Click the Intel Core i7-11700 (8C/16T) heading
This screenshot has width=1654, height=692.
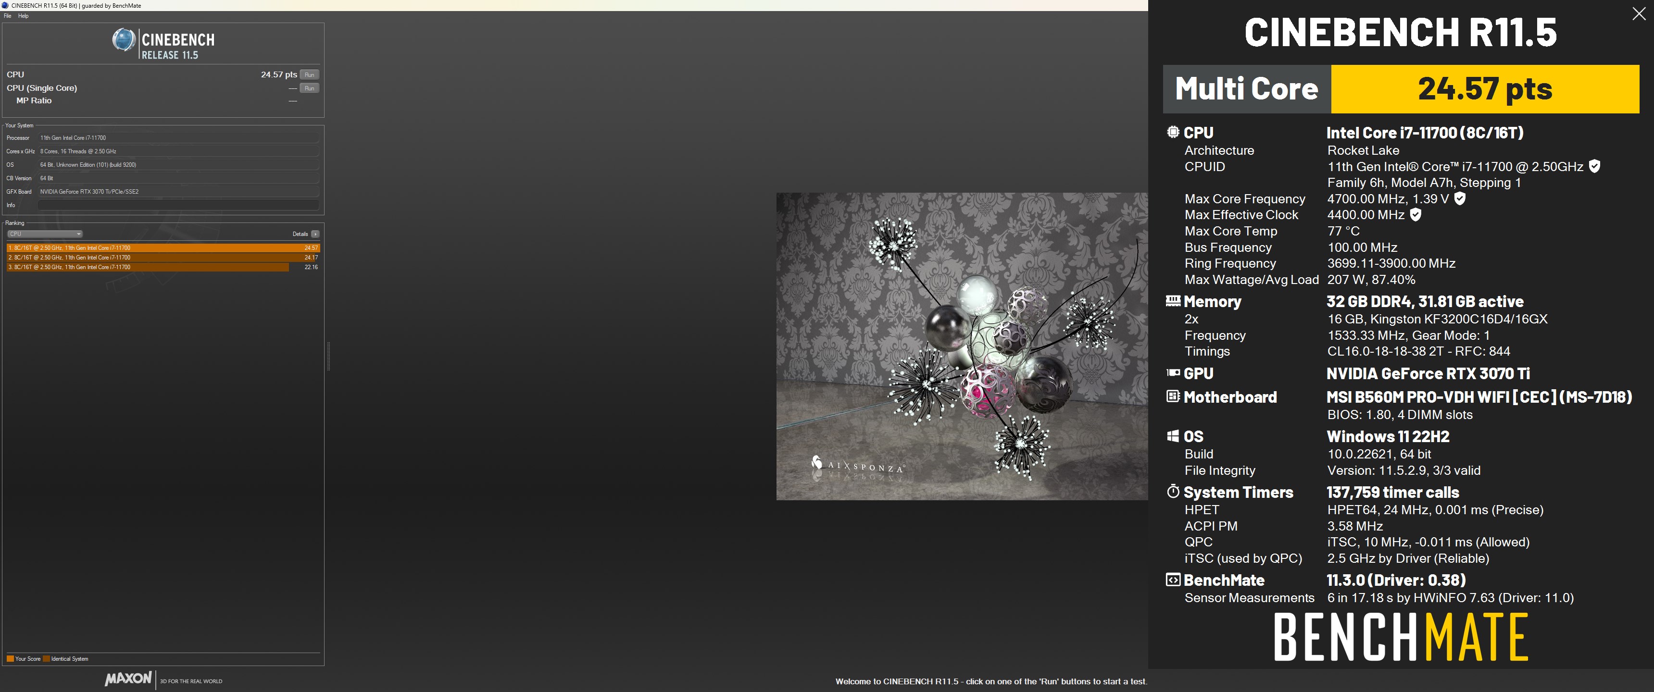1425,132
